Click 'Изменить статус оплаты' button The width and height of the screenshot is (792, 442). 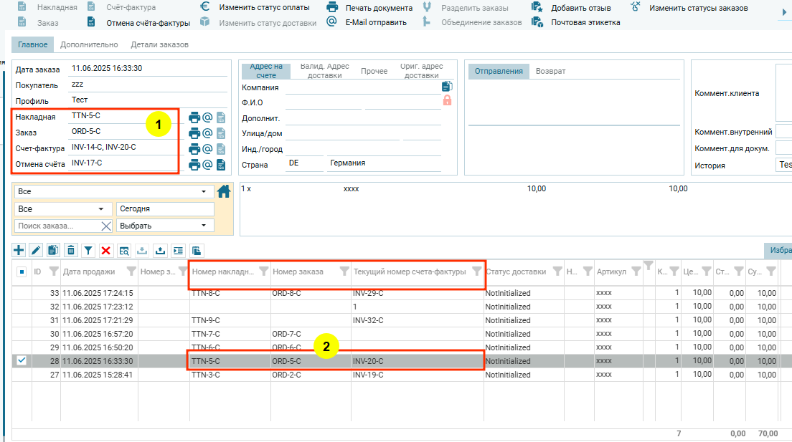[264, 8]
